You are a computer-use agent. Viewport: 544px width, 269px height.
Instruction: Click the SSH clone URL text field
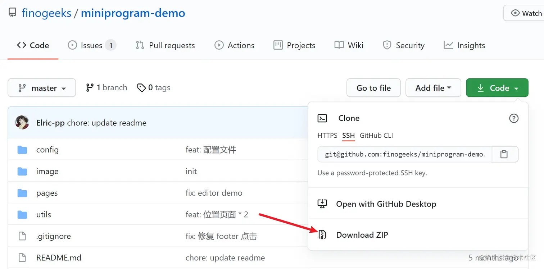point(404,154)
